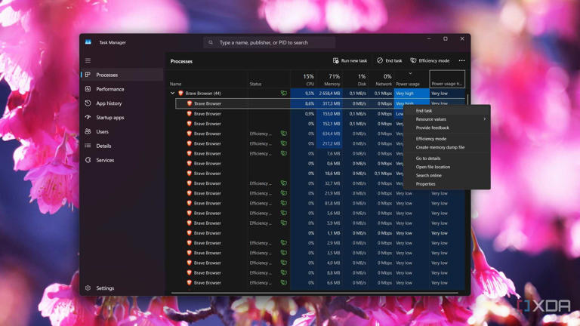The image size is (580, 326).
Task: Collapse the Brave Browser (44) process group
Action: tap(172, 94)
